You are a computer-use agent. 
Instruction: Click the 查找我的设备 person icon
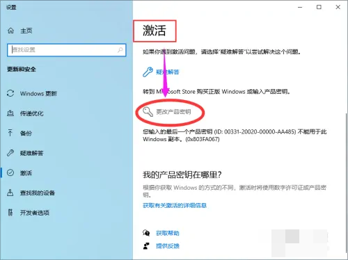(10, 193)
